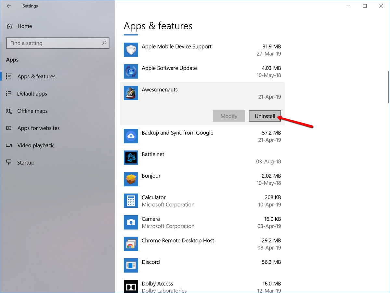The height and width of the screenshot is (293, 390).
Task: Click the Backup and Sync cloud icon
Action: point(131,136)
